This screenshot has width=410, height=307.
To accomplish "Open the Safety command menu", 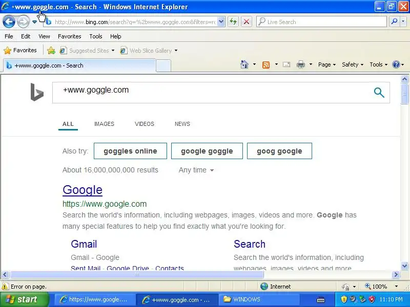I will pyautogui.click(x=353, y=64).
